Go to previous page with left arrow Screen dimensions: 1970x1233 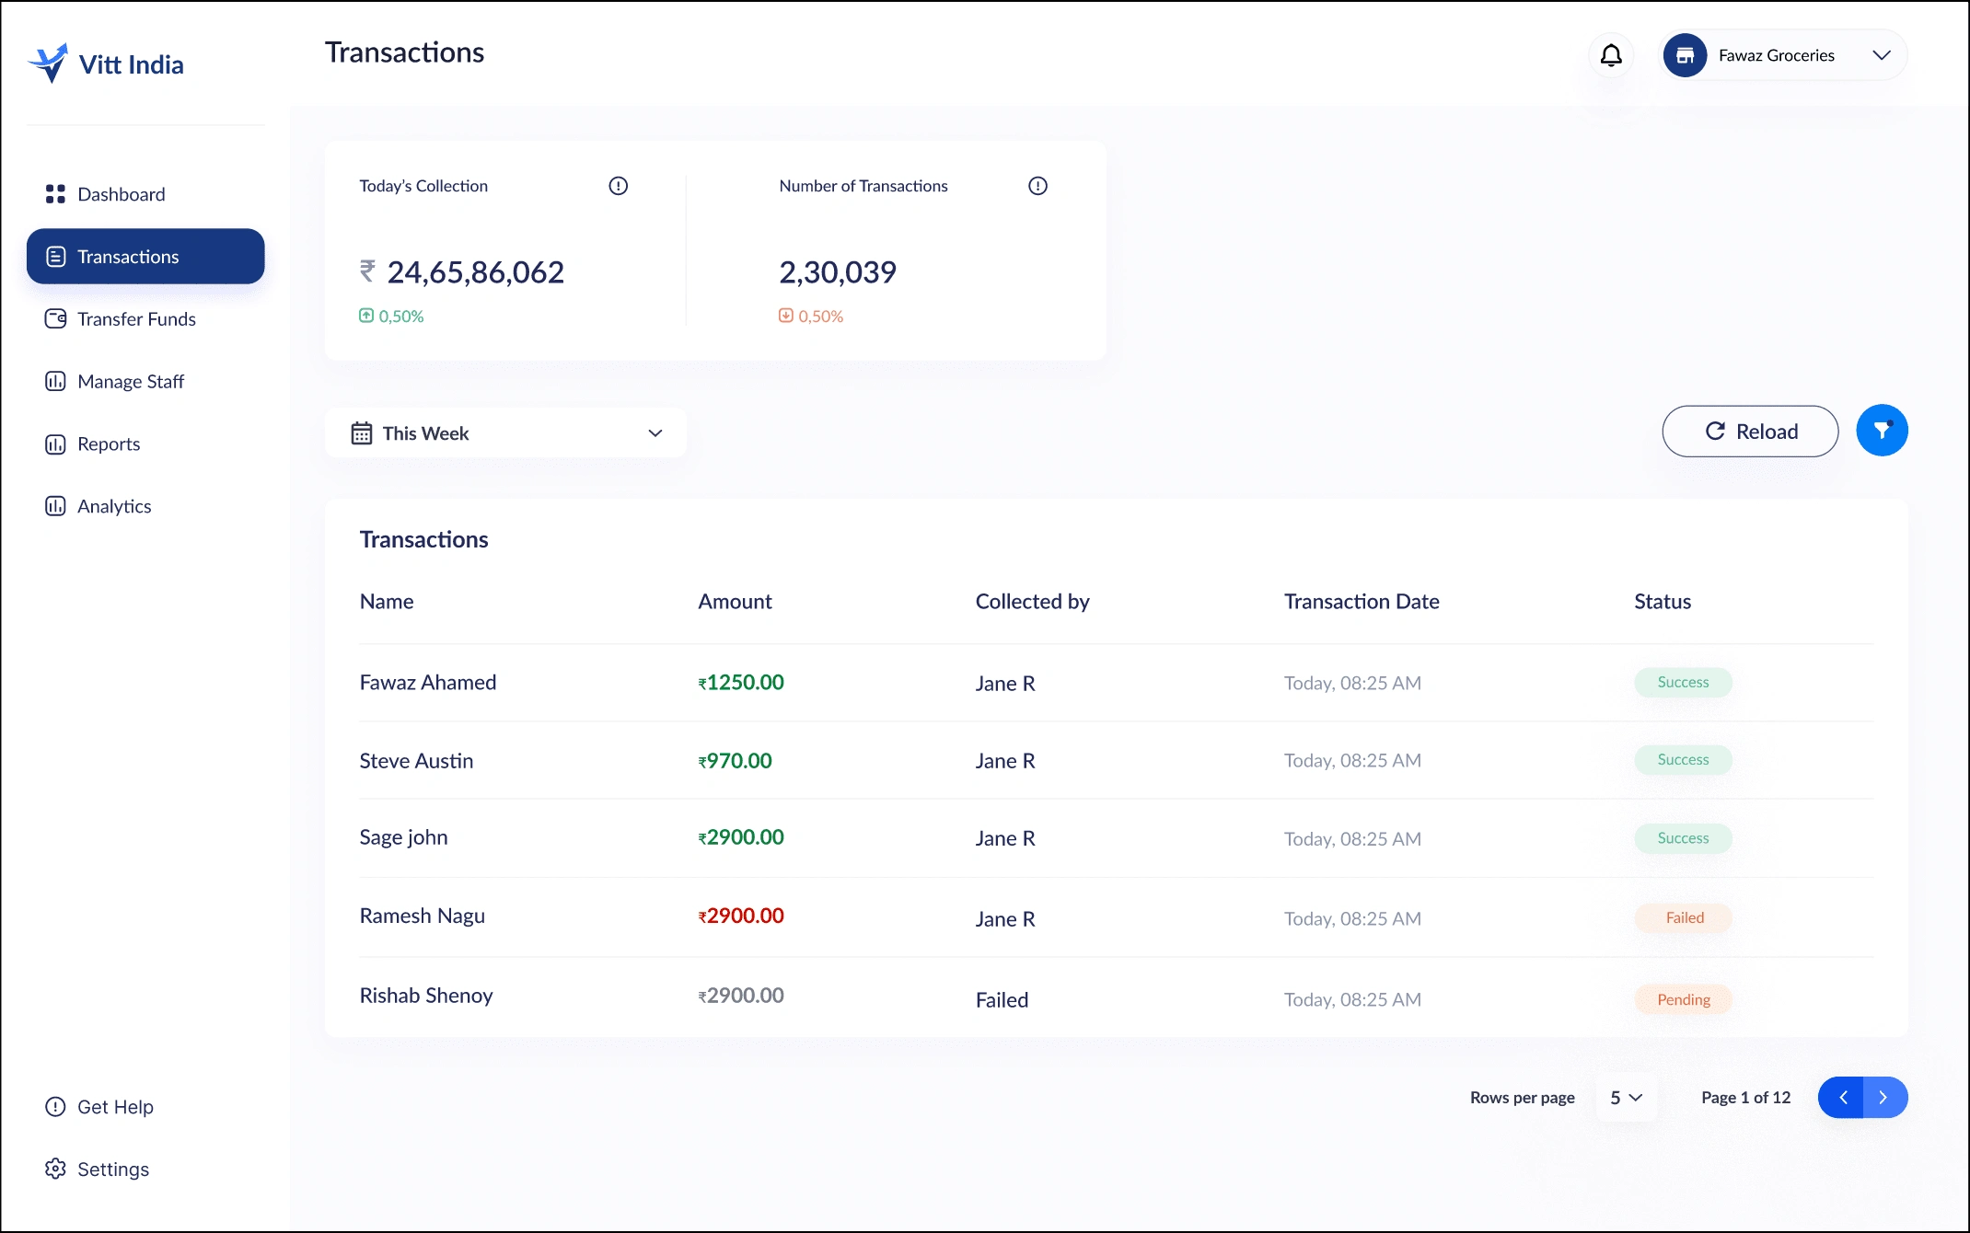point(1841,1097)
